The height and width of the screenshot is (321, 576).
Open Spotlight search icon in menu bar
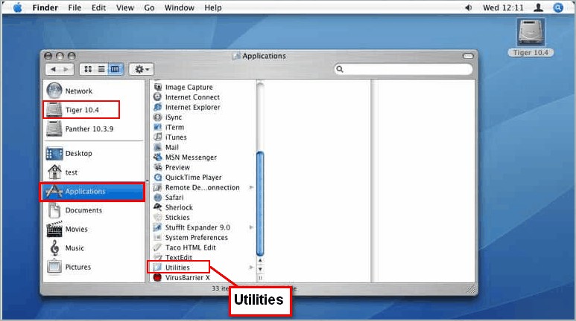(x=558, y=7)
